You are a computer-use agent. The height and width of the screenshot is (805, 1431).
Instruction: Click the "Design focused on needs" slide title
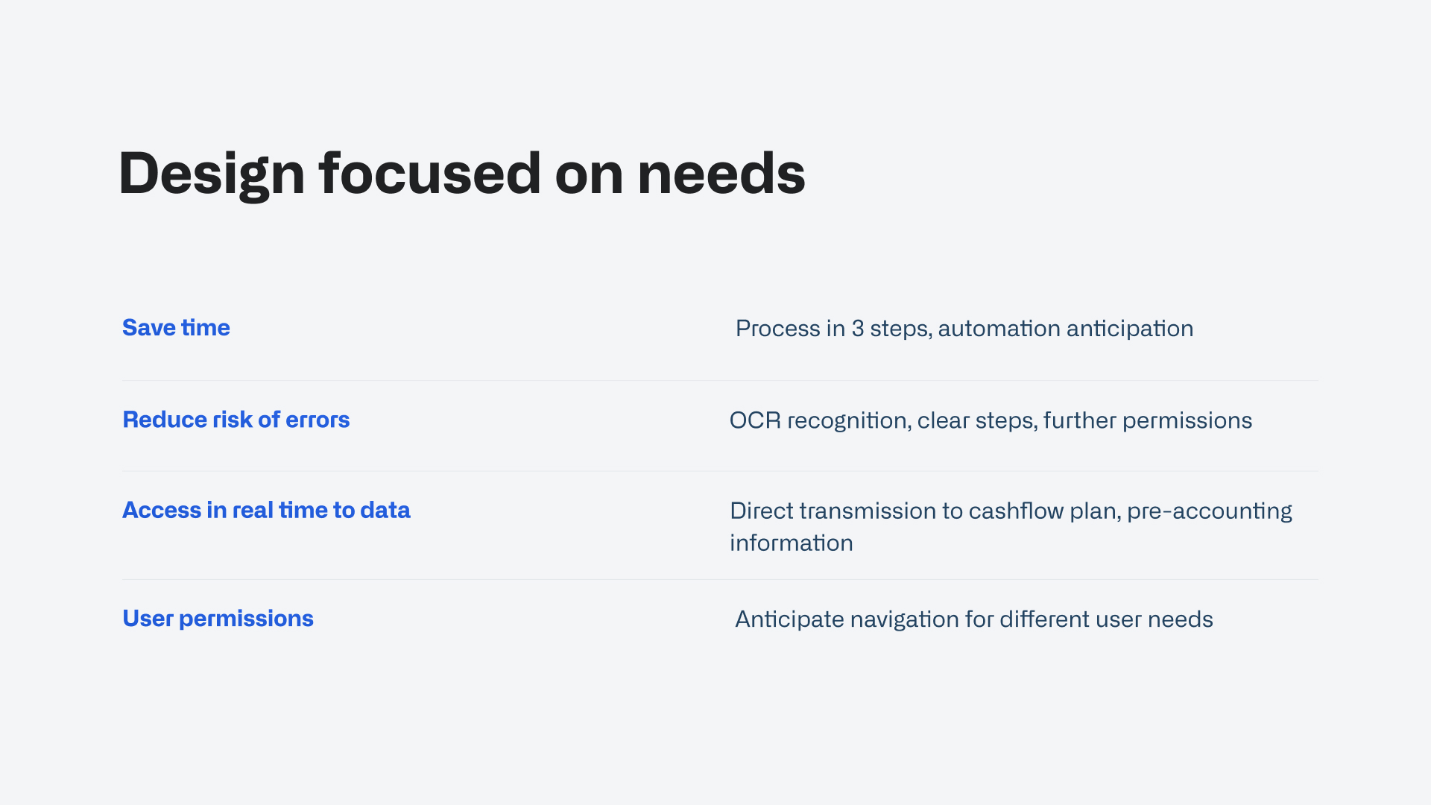coord(461,174)
